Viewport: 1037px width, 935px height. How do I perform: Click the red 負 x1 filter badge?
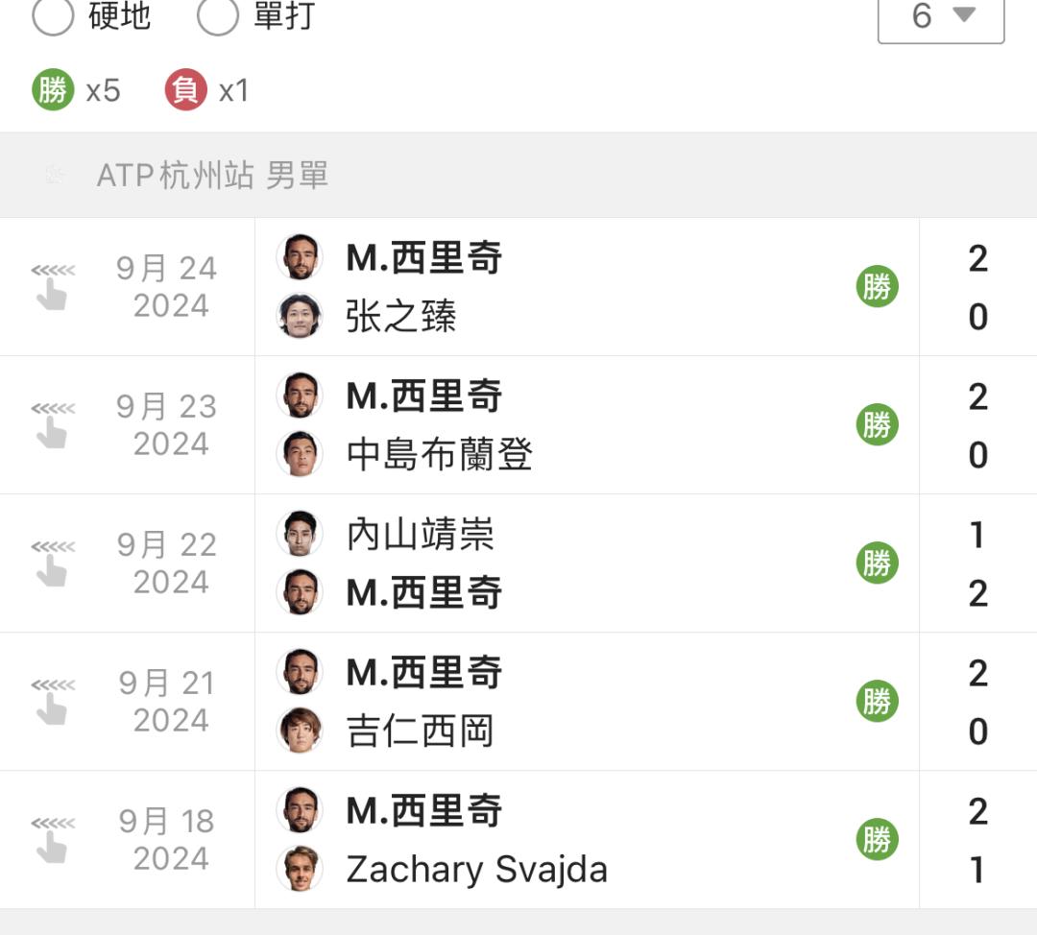tap(185, 90)
